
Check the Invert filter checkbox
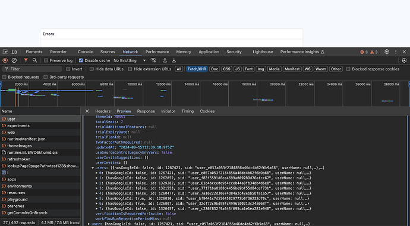coord(68,69)
